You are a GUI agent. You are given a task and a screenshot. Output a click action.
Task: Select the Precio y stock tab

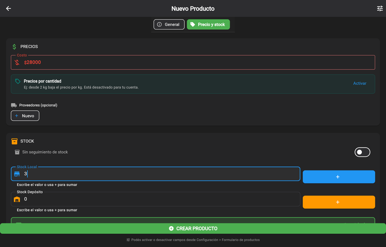(208, 24)
